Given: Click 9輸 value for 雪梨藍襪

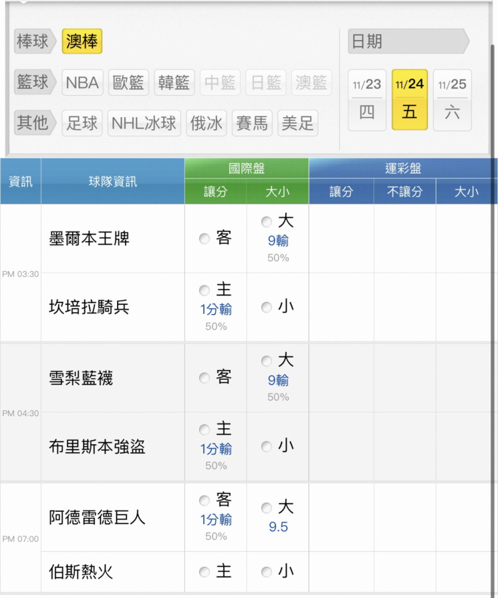Looking at the screenshot, I should 278,380.
